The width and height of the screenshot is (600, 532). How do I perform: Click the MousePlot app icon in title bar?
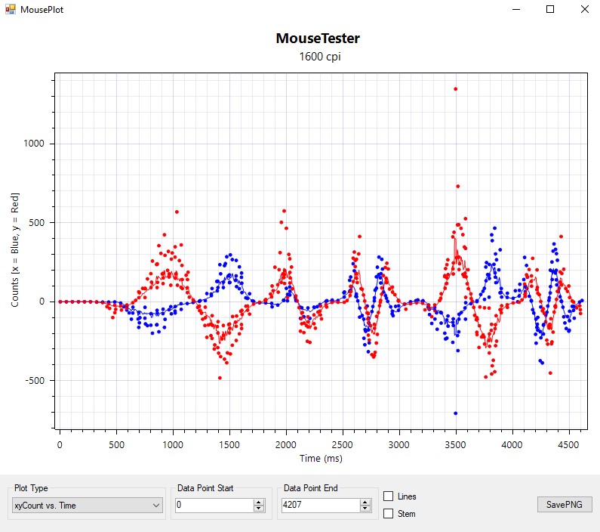tap(11, 9)
